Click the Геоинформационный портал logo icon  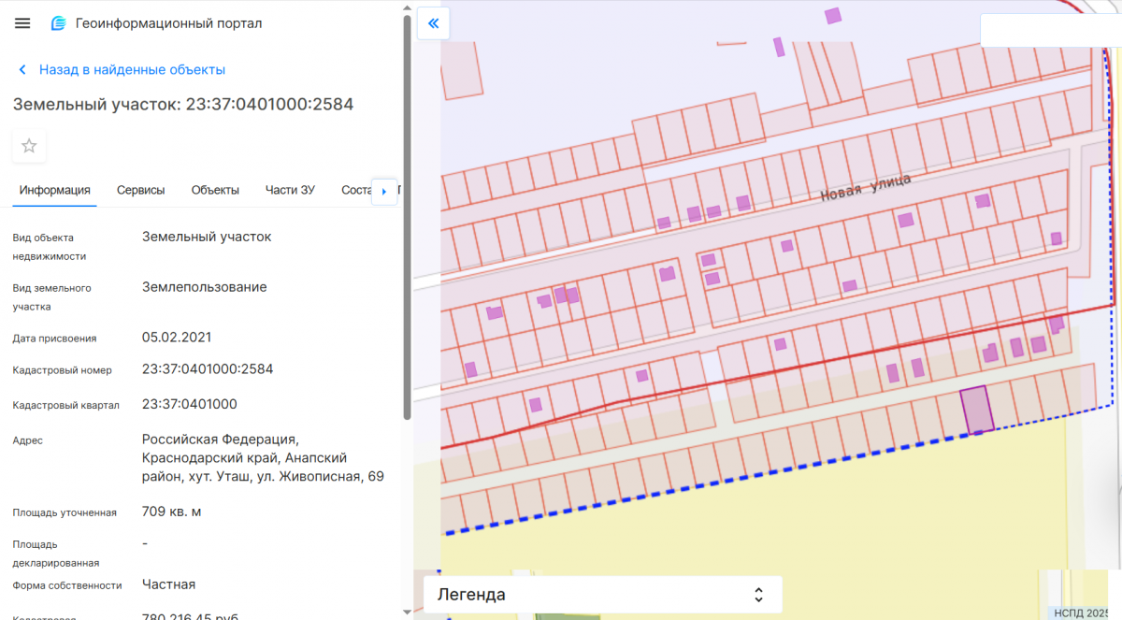pos(59,23)
